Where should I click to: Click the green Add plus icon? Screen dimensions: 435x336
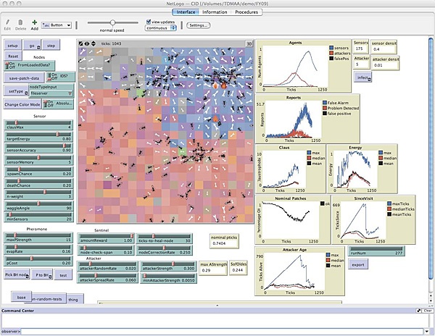tap(34, 22)
